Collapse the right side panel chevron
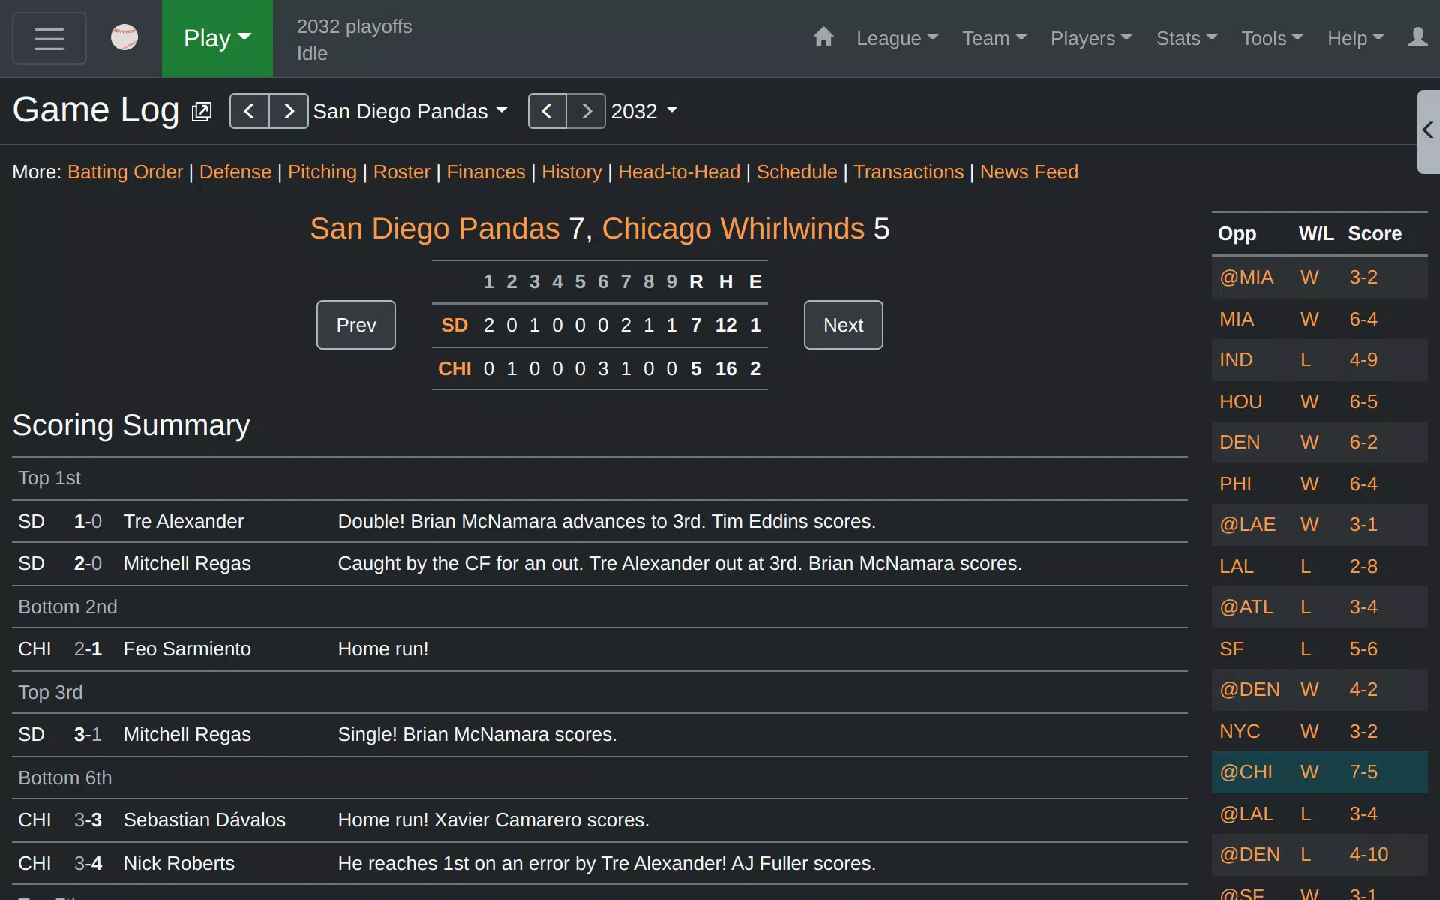This screenshot has height=900, width=1440. pos(1428,131)
